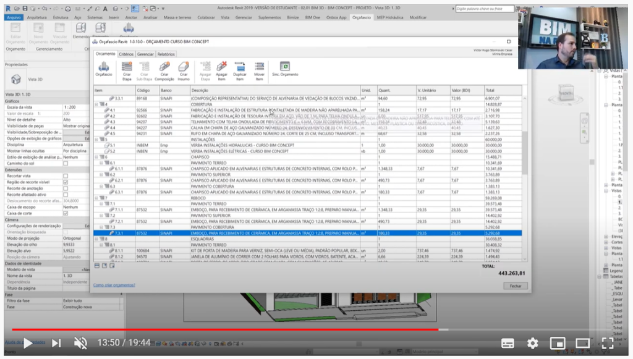Screen dimensions: 633x359
Task: Click the Apagar Item tool
Action: (222, 70)
